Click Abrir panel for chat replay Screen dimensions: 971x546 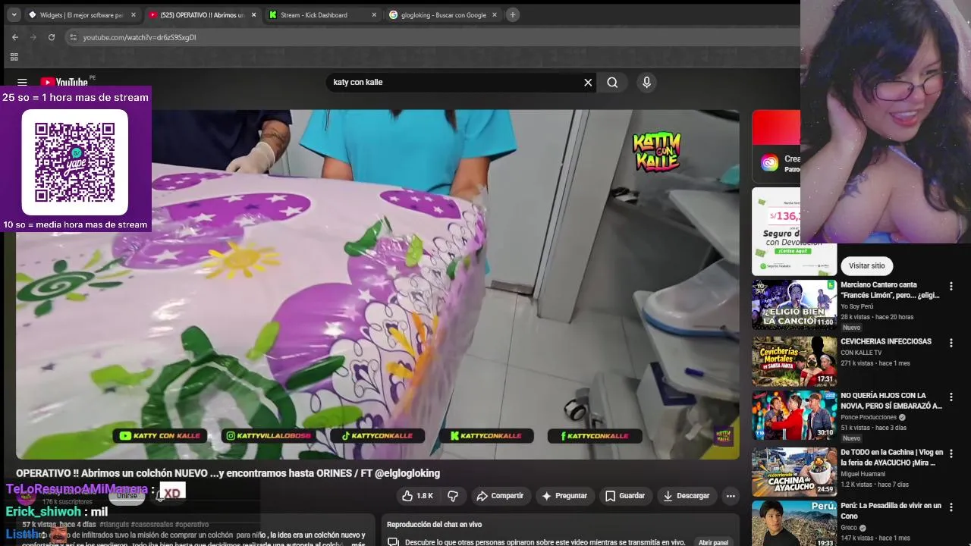click(x=713, y=542)
